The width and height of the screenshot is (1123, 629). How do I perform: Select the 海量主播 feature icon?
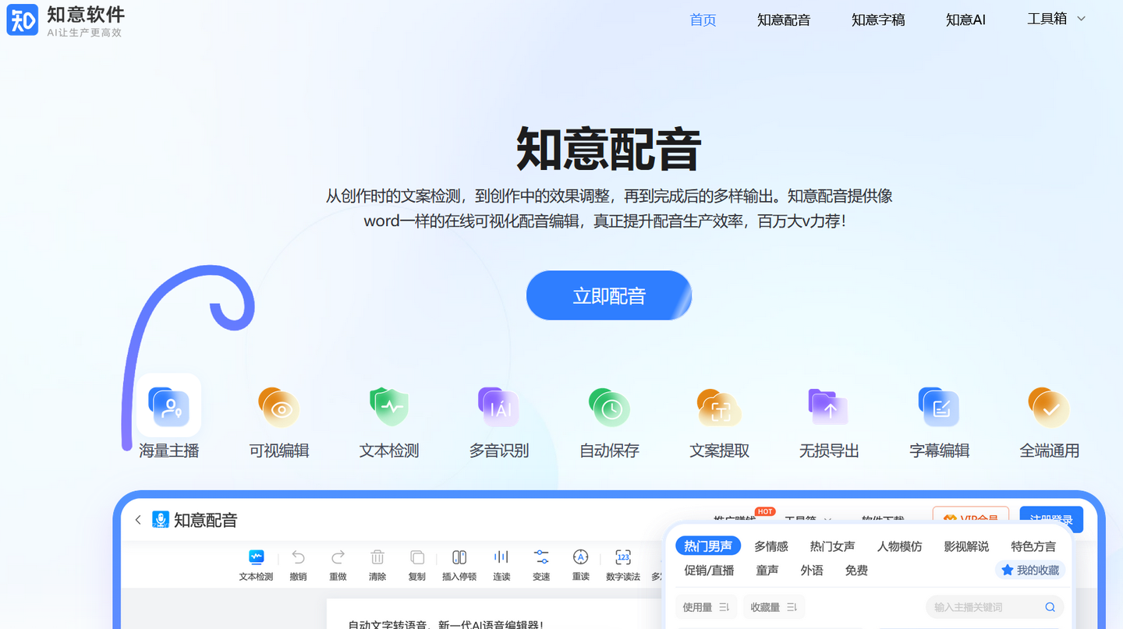(x=169, y=406)
